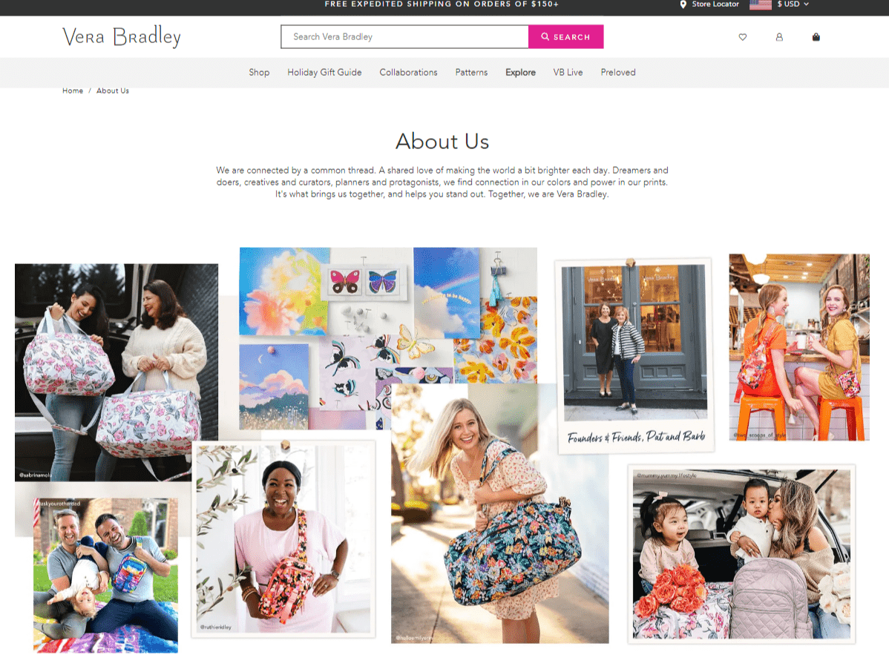Open the shopping bag icon
The height and width of the screenshot is (672, 889).
pos(816,37)
